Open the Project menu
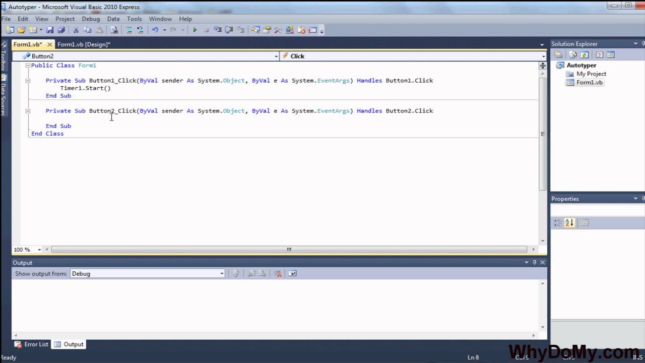This screenshot has width=645, height=363. click(x=65, y=19)
